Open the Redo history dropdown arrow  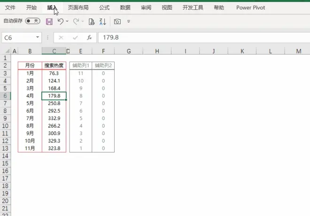(x=83, y=21)
